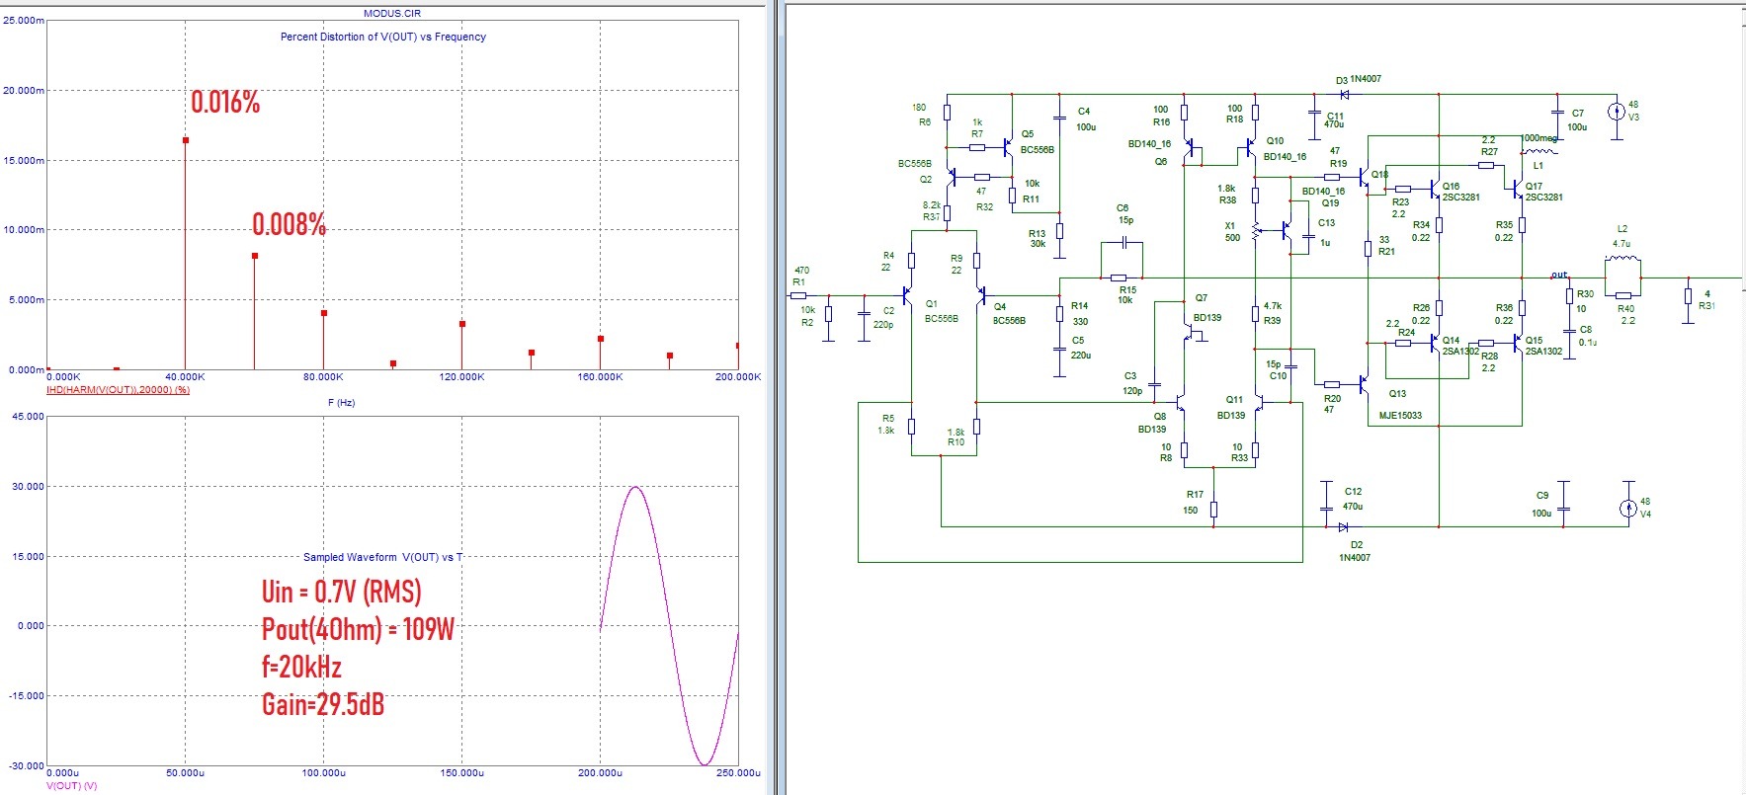Select the R20 47 resistor
The height and width of the screenshot is (795, 1746).
tap(1331, 384)
